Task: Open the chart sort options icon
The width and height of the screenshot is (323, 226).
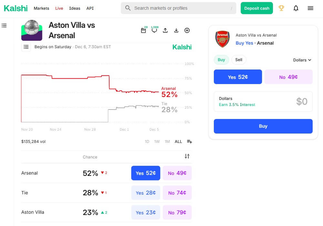Action: click(189, 141)
